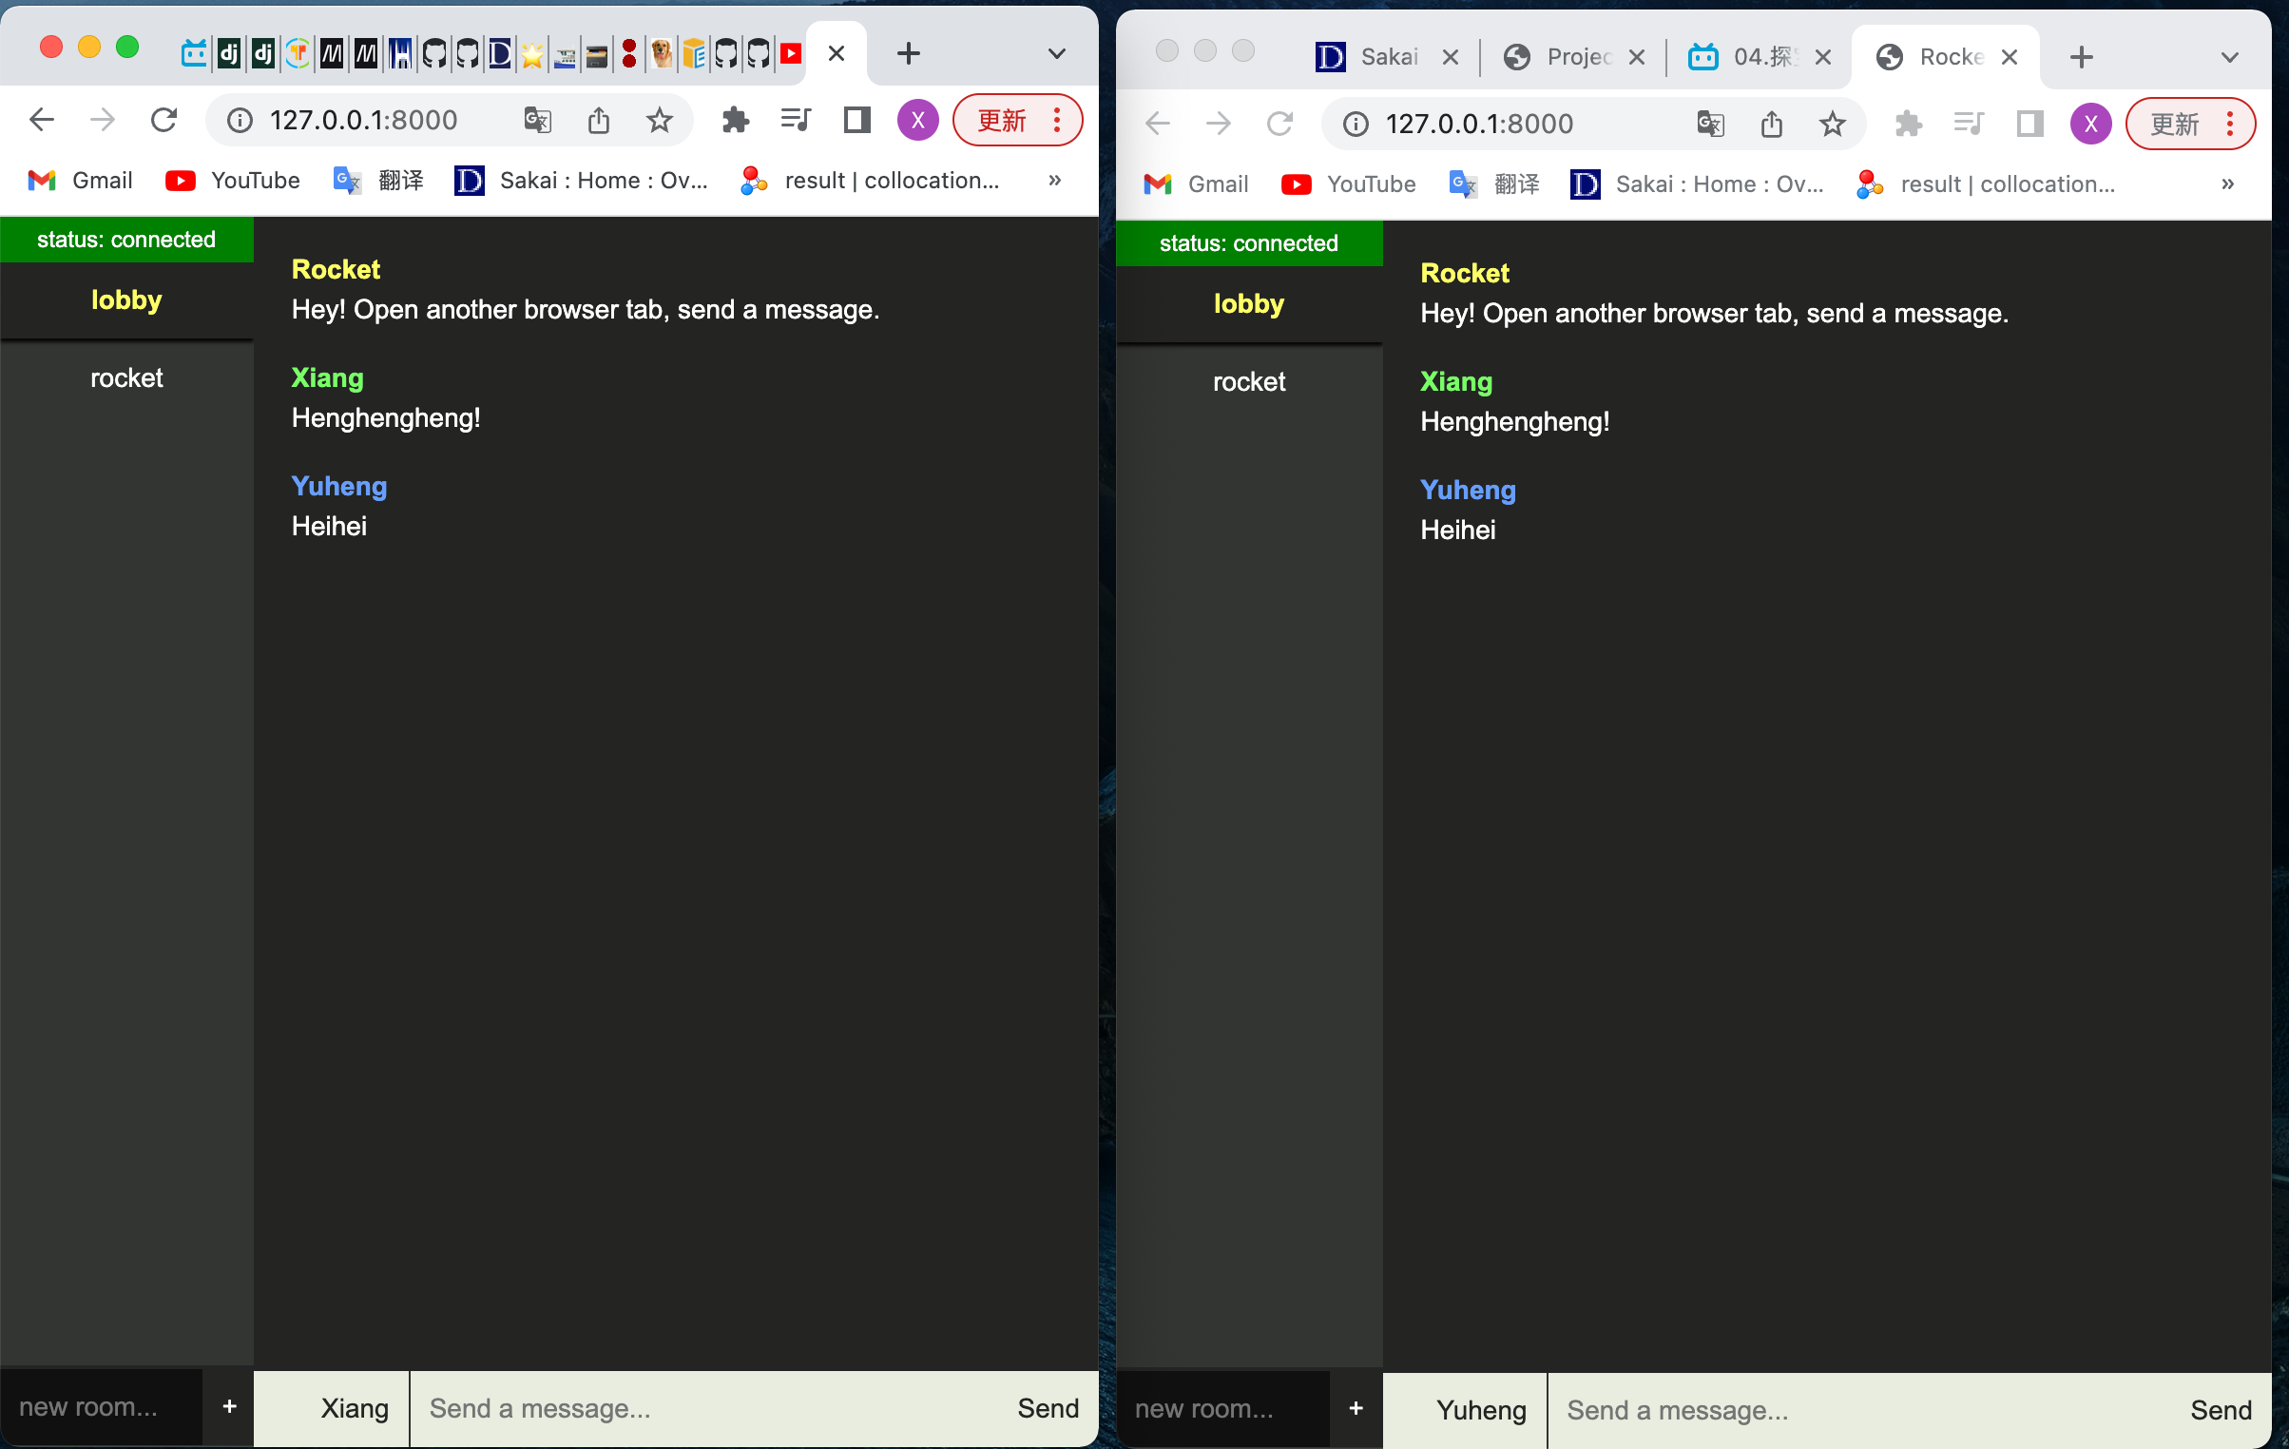Open the extensions puzzle-piece icon
Image resolution: width=2289 pixels, height=1449 pixels.
click(x=735, y=120)
